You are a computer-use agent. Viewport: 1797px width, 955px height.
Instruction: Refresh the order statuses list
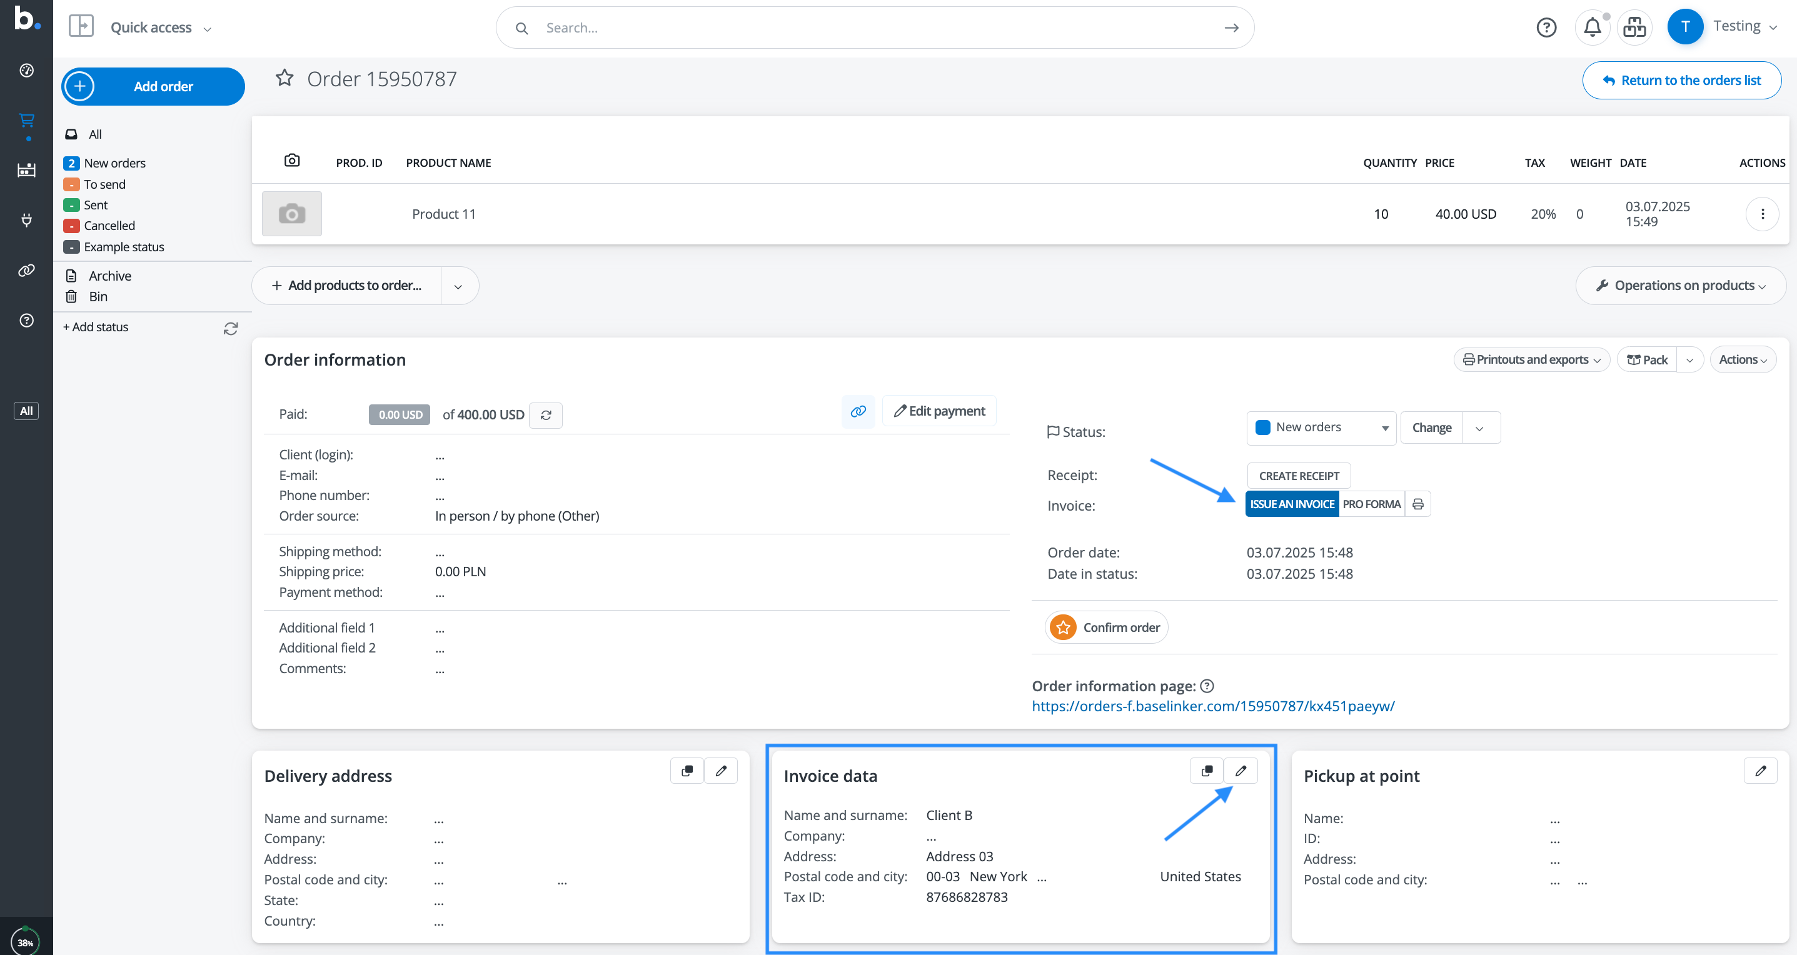tap(230, 328)
